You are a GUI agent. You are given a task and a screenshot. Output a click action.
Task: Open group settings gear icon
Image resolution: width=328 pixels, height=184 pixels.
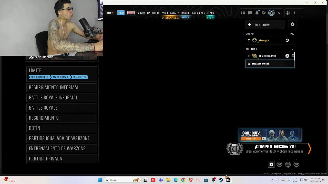[x=292, y=24]
